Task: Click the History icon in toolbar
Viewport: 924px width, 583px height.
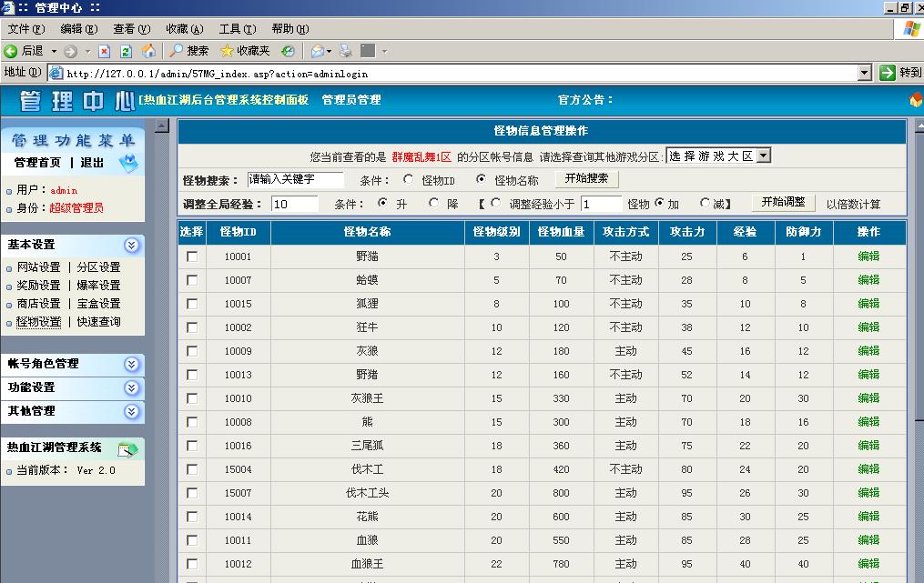Action: (x=288, y=51)
